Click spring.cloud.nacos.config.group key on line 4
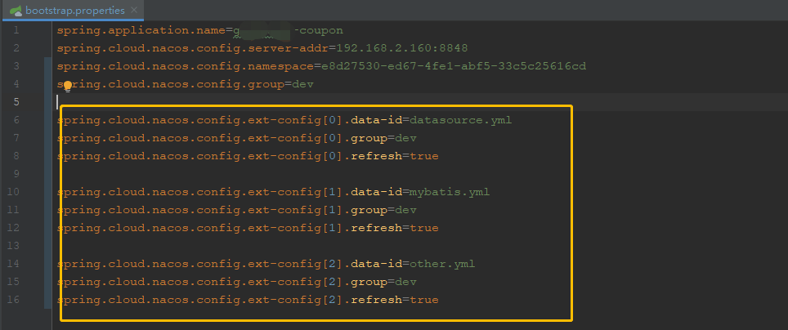This screenshot has width=788, height=330. coord(170,84)
